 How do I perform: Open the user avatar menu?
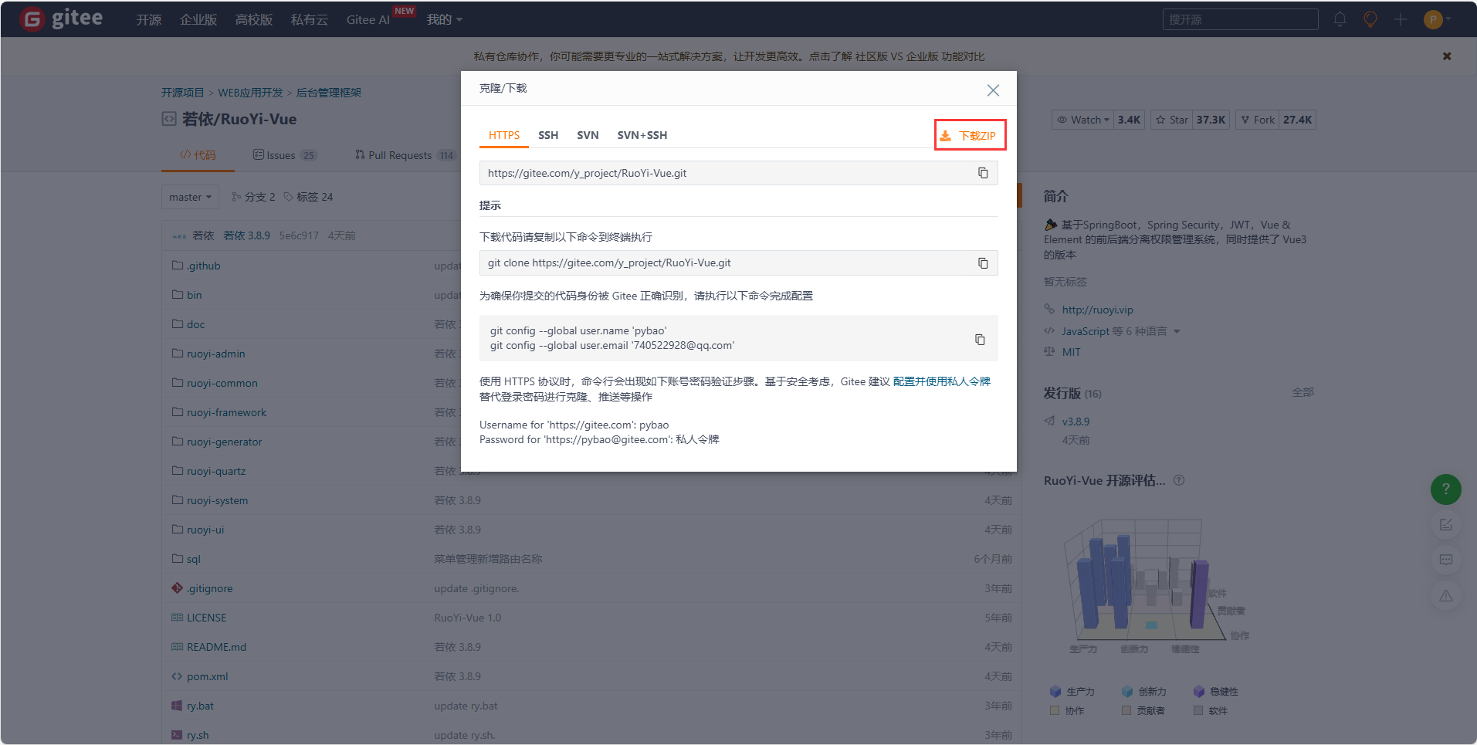pos(1437,19)
